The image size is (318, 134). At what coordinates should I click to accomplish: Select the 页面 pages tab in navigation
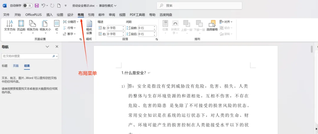click(16, 66)
